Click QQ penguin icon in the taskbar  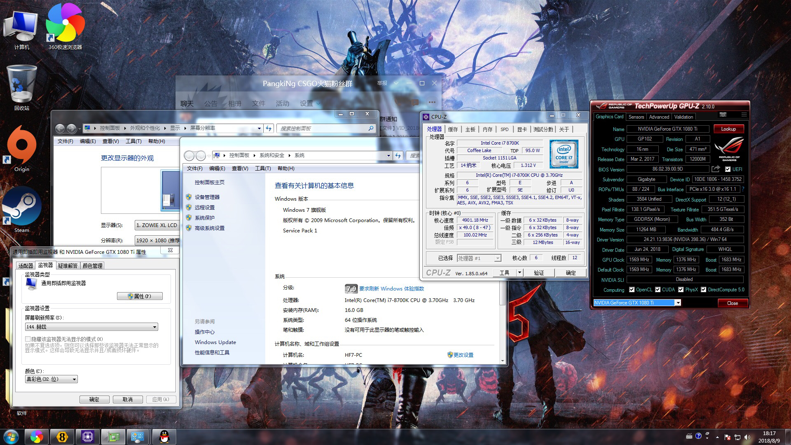164,437
